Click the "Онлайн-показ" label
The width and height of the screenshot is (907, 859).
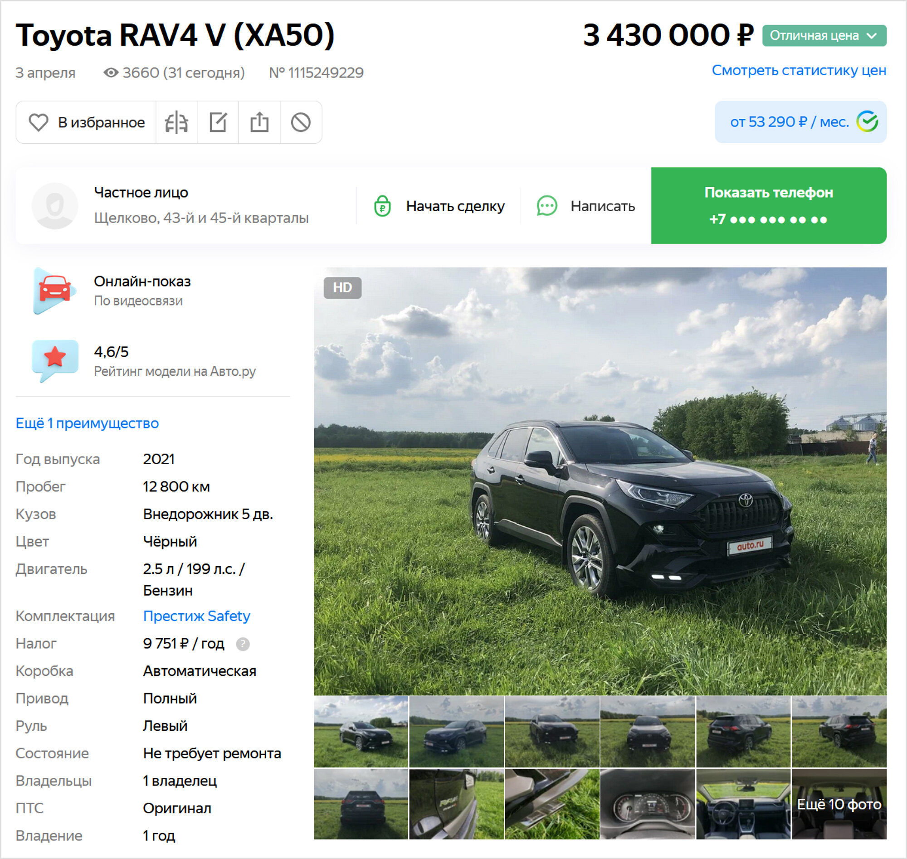tap(142, 281)
